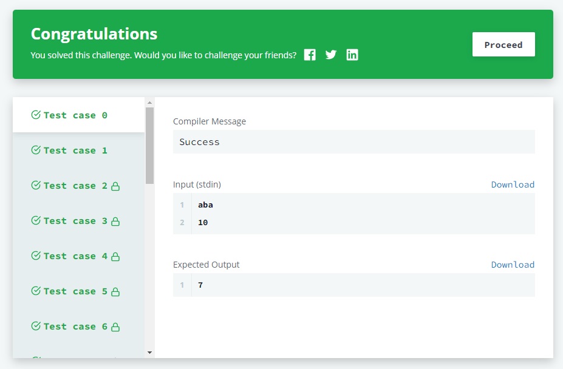The width and height of the screenshot is (563, 369).
Task: Click the green checkmark on Test case 1
Action: click(x=35, y=150)
